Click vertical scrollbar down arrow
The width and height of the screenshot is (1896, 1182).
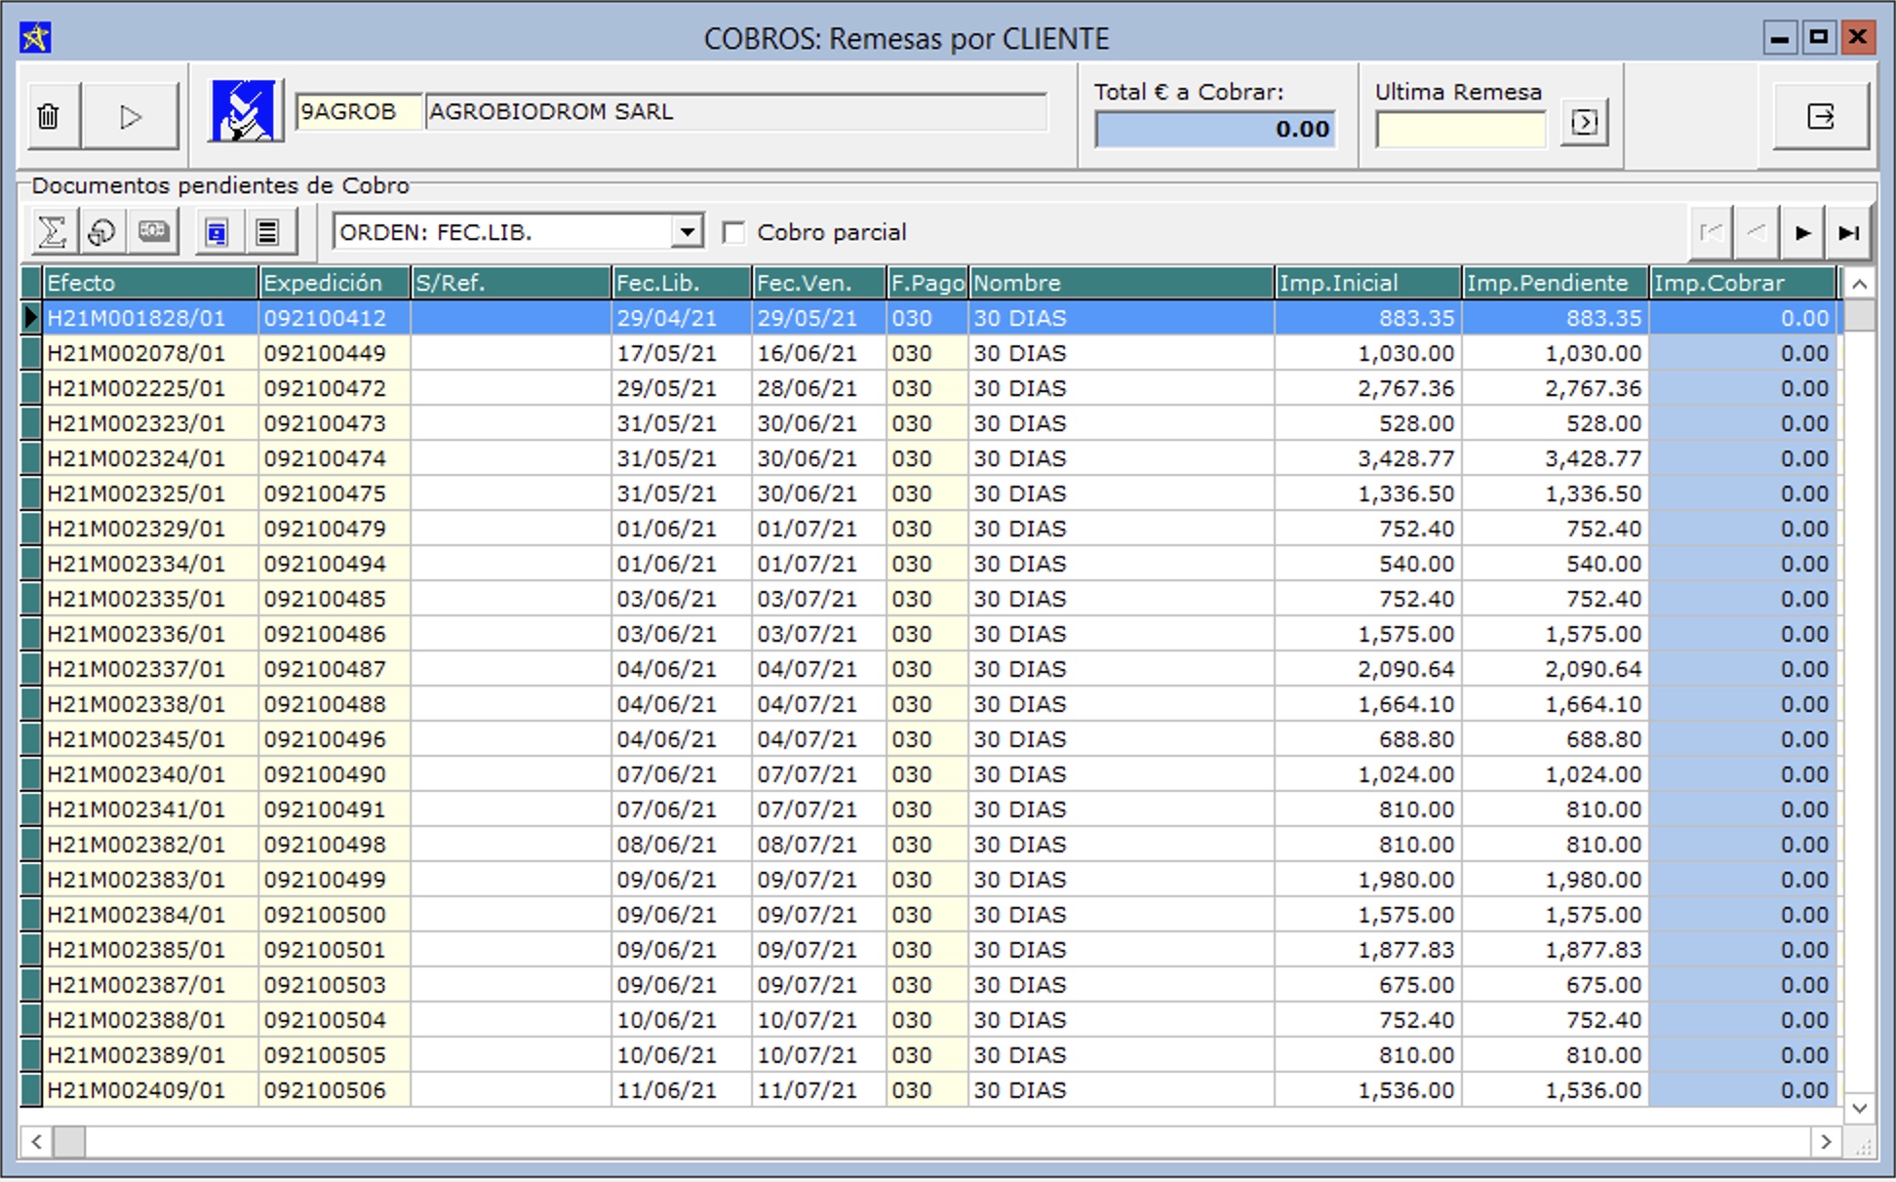click(1859, 1108)
